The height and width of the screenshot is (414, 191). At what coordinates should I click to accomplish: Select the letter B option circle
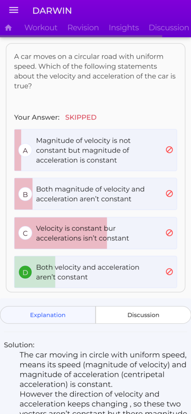pos(25,194)
